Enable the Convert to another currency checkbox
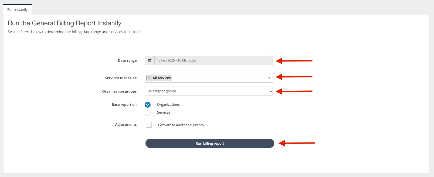The width and height of the screenshot is (434, 177). (149, 125)
